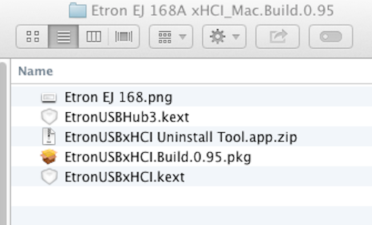Open the gear Action menu
This screenshot has height=225, width=372.
(224, 37)
